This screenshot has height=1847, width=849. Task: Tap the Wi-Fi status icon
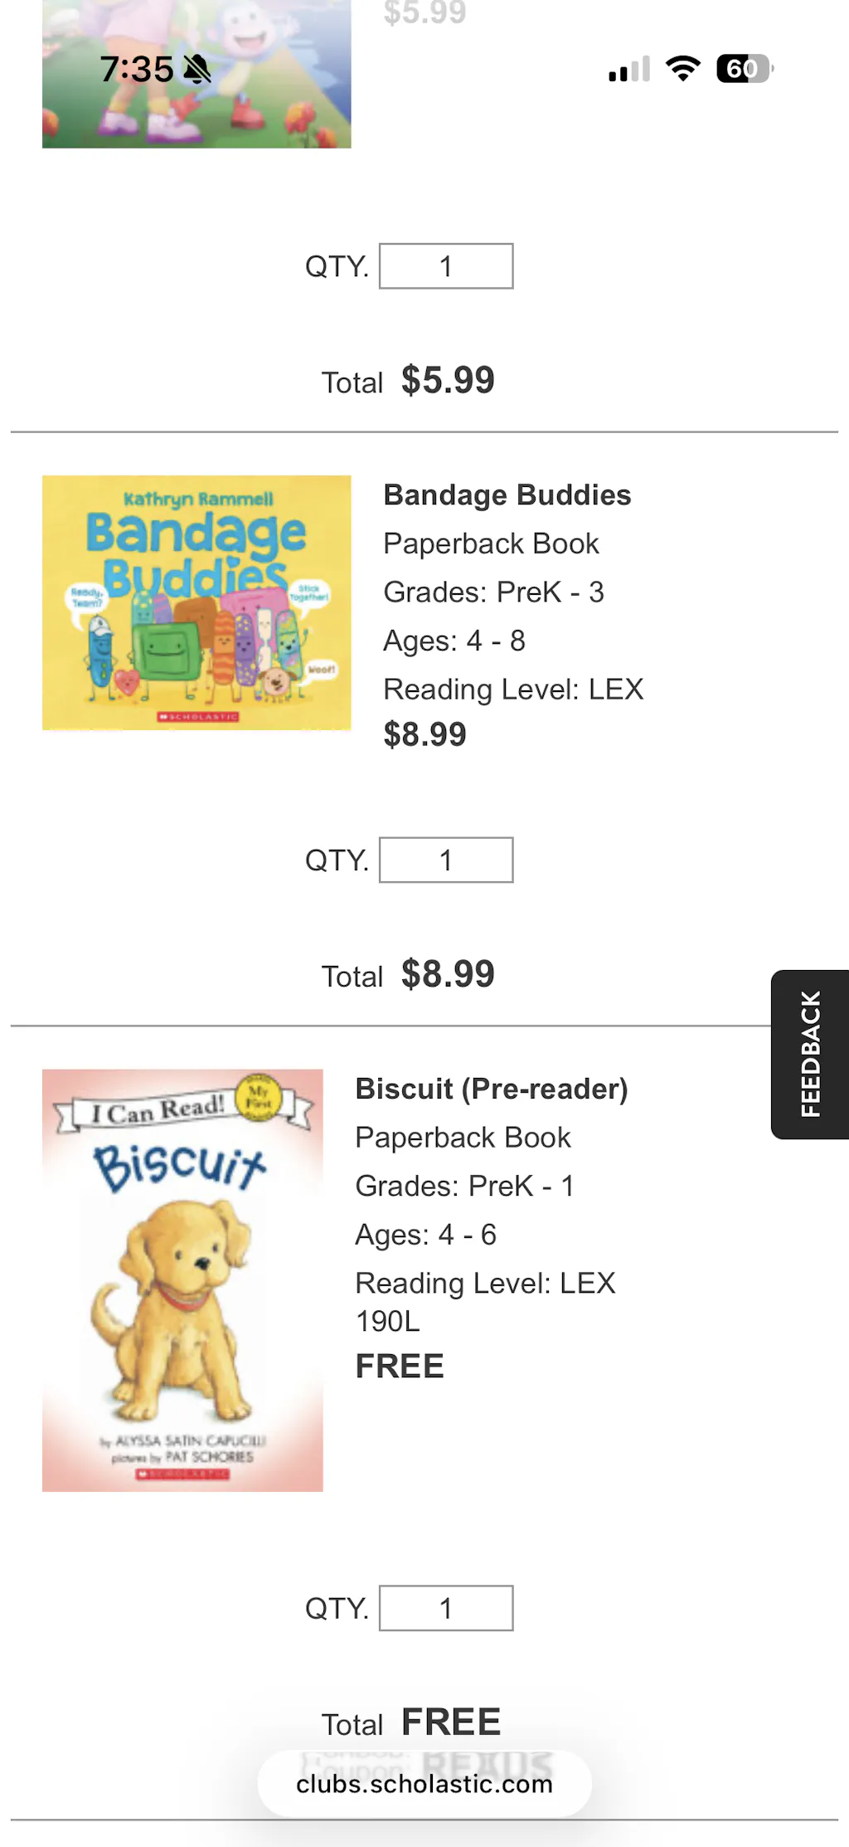683,69
